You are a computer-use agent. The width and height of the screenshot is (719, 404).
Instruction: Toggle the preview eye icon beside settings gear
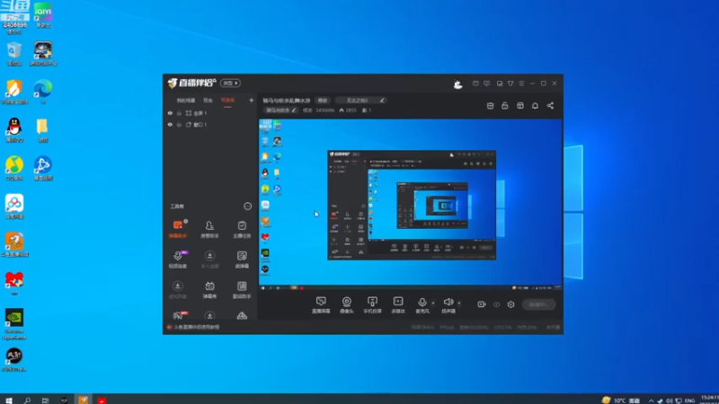[497, 304]
